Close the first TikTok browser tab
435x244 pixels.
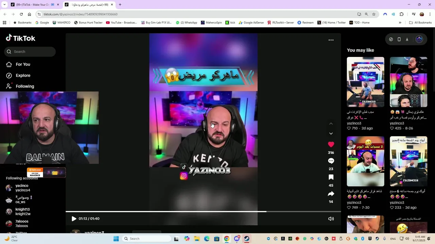pyautogui.click(x=58, y=5)
